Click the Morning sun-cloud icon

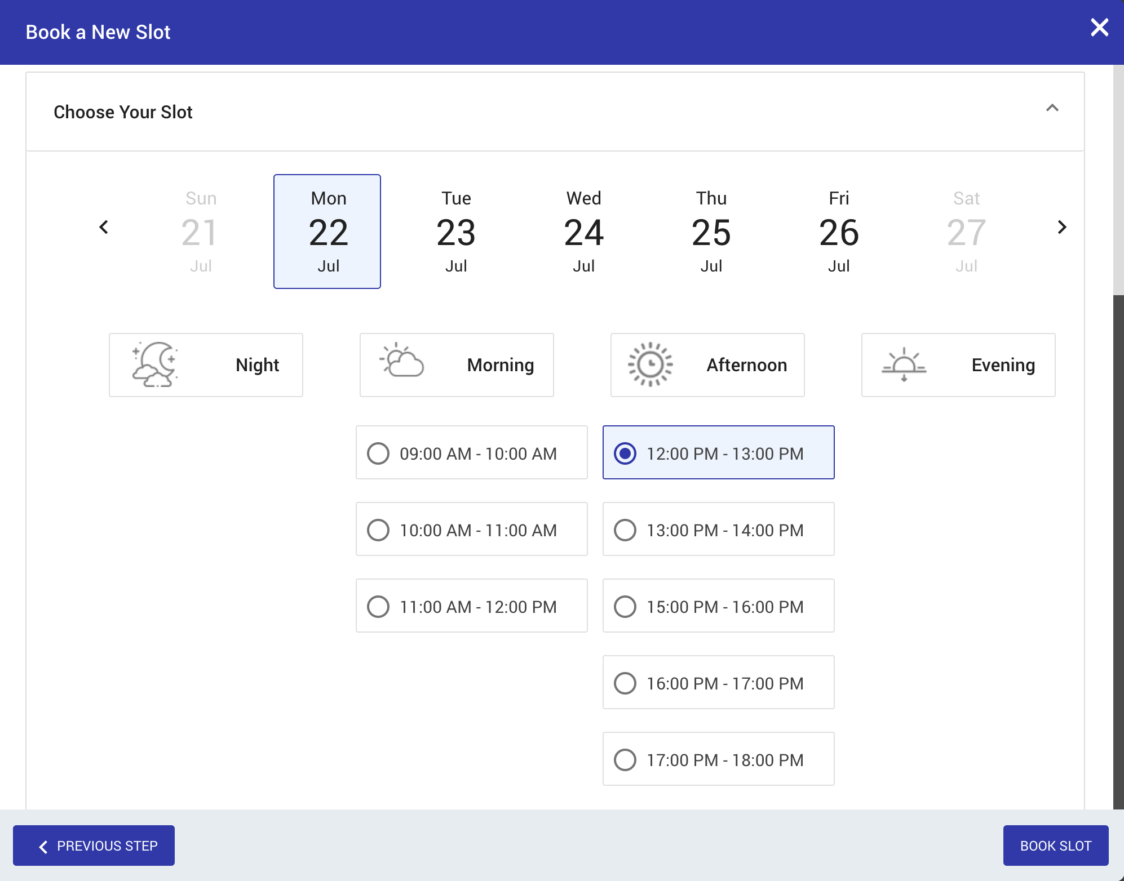click(x=402, y=360)
